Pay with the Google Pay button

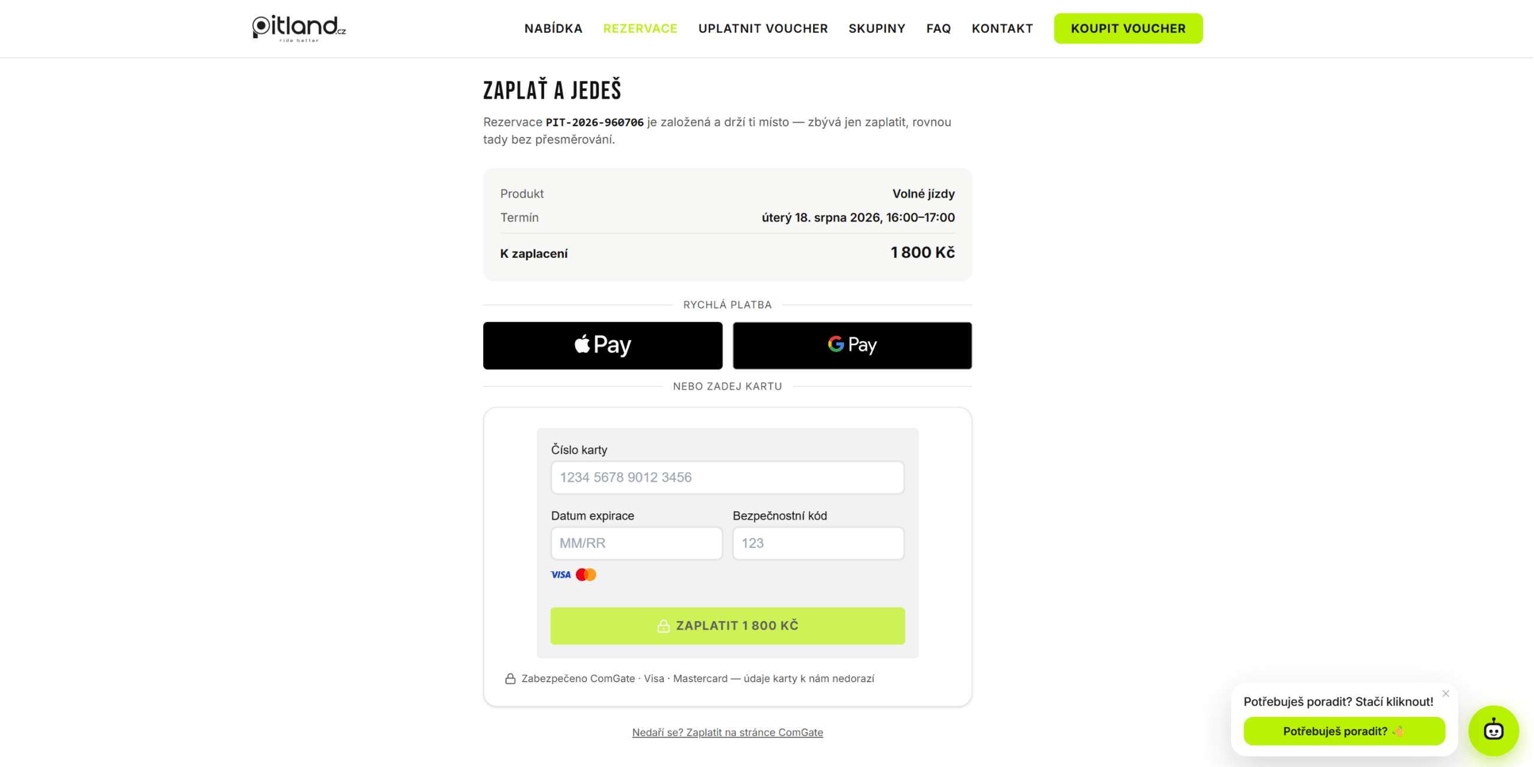(852, 345)
